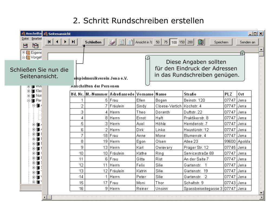Viewport: 277px width, 208px height.
Task: Click book icon of 'Not' tree node
Action: coord(33,96)
